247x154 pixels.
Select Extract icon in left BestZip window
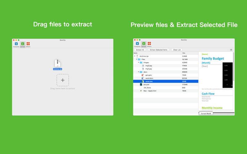(23, 44)
